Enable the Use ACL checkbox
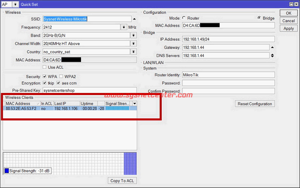 (45, 67)
